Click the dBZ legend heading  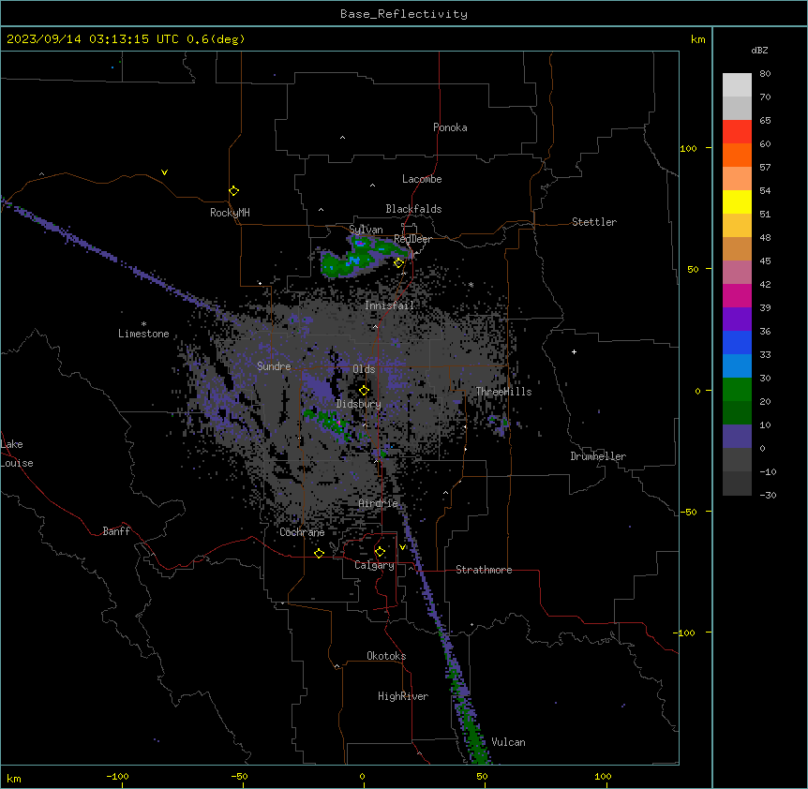tap(759, 50)
